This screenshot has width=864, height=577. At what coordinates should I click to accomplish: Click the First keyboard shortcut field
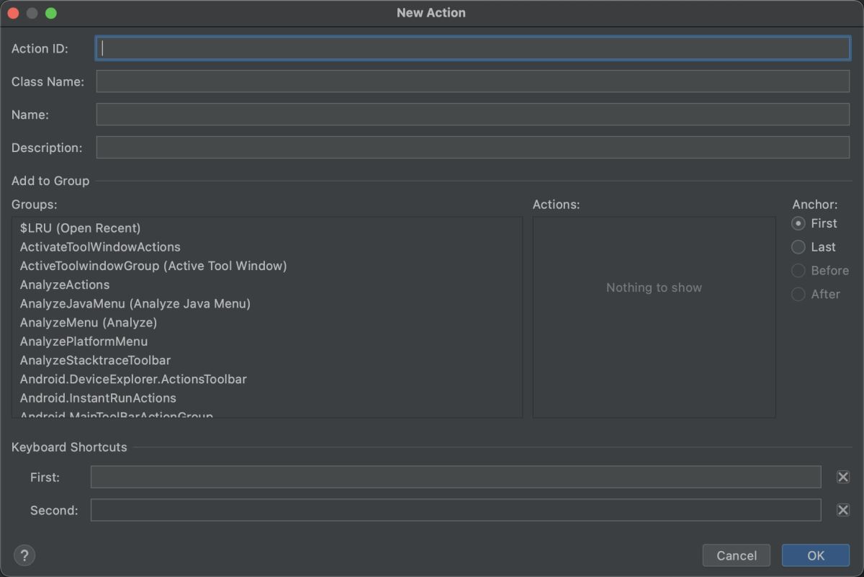click(455, 477)
